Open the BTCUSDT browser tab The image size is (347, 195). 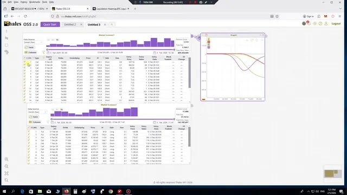[x=29, y=9]
